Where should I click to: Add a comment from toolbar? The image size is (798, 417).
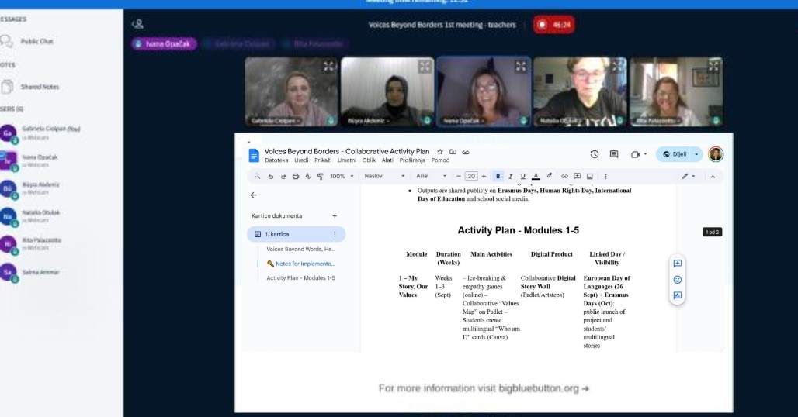pos(577,176)
